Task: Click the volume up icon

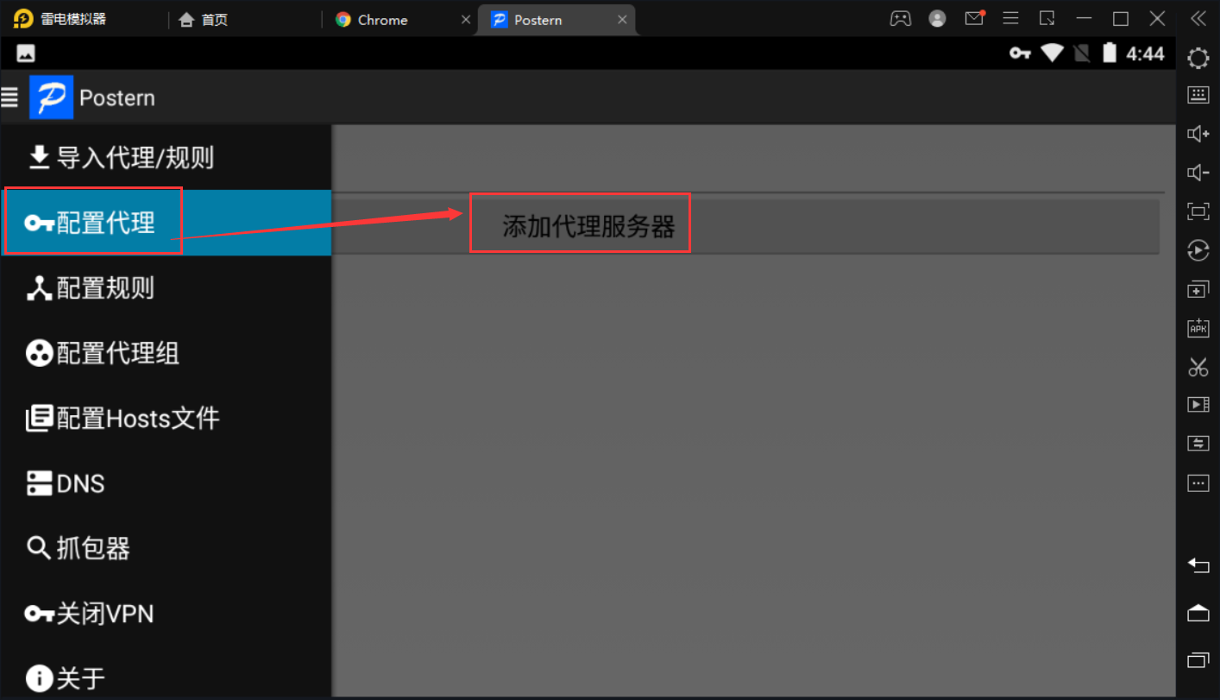Action: pos(1198,134)
